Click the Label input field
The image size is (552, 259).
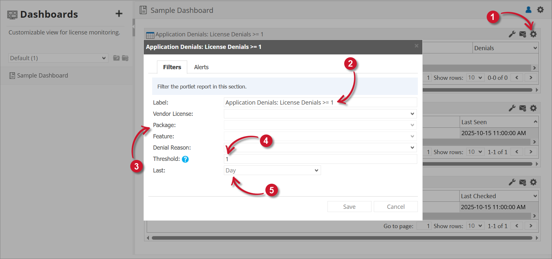pos(320,102)
